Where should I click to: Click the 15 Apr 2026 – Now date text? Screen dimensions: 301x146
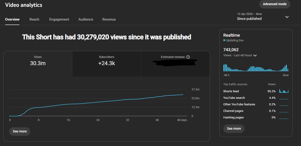(249, 14)
